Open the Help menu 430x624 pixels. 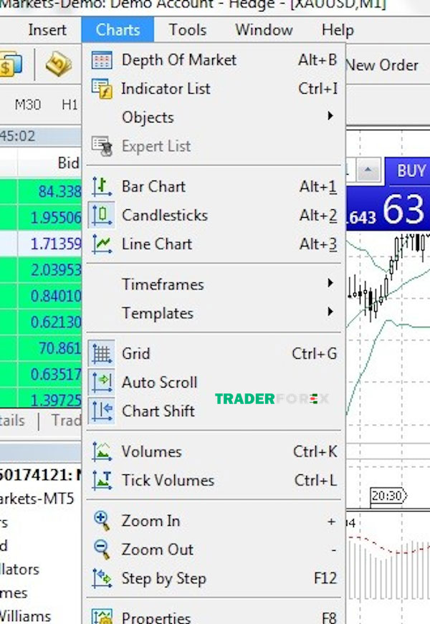click(x=338, y=30)
